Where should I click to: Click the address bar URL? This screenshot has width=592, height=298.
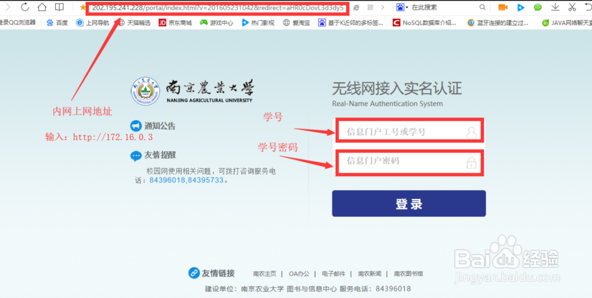coord(217,7)
